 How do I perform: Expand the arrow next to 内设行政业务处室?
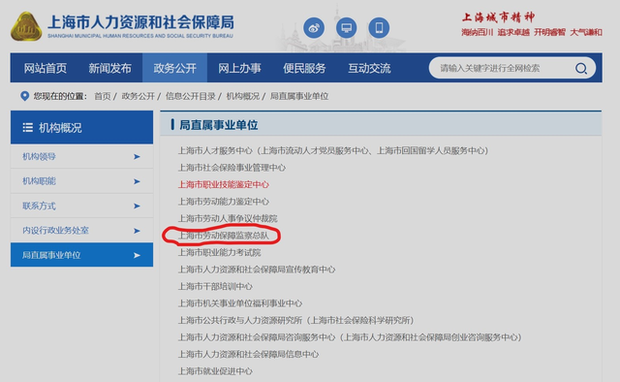[x=137, y=231]
